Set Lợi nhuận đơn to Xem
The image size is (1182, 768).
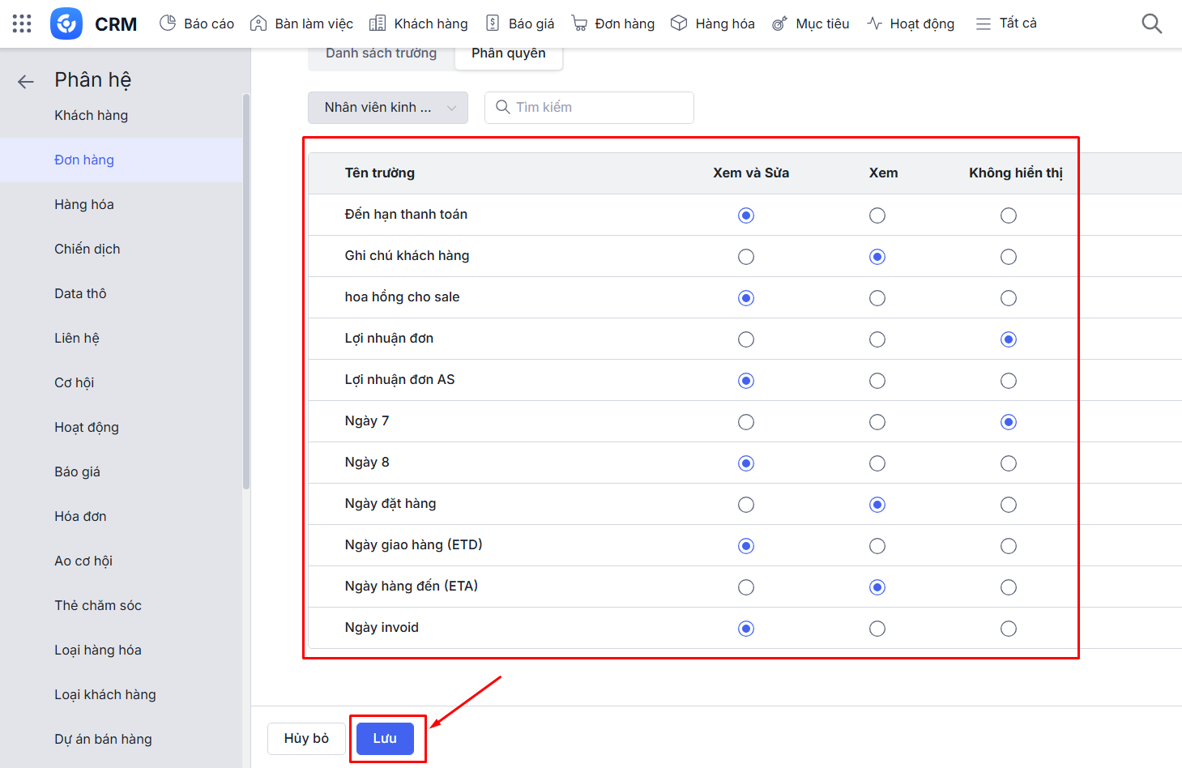(x=877, y=339)
